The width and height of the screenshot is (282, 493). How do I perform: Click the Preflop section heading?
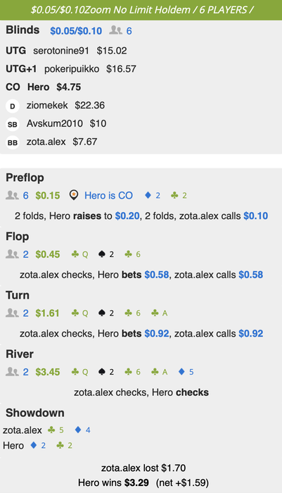[25, 177]
